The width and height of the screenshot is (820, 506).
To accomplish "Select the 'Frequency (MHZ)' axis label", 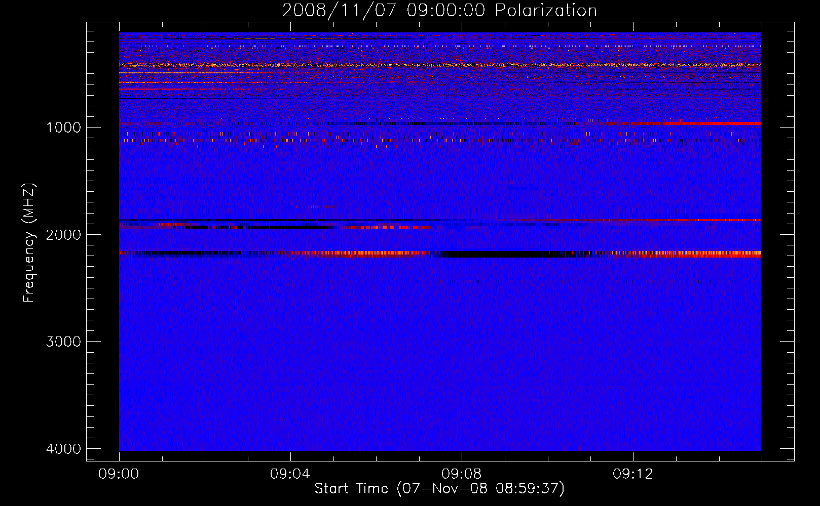I will [29, 243].
